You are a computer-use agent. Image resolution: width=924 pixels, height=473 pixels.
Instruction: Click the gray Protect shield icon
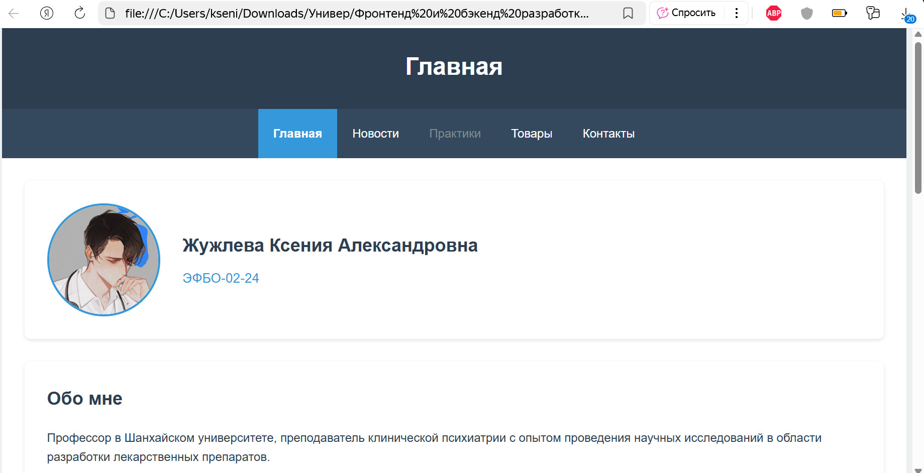coord(806,13)
